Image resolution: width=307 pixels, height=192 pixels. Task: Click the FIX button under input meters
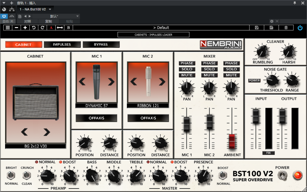click(268, 153)
